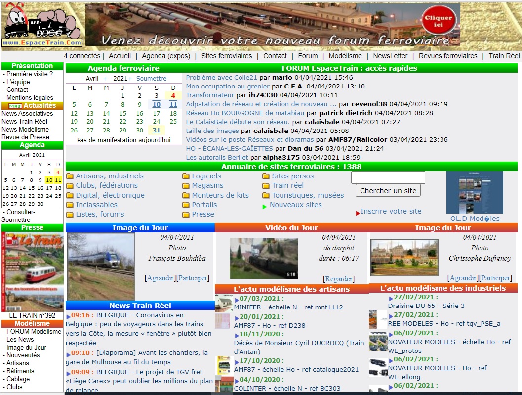Open the Logiciels folder icon

pos(186,176)
